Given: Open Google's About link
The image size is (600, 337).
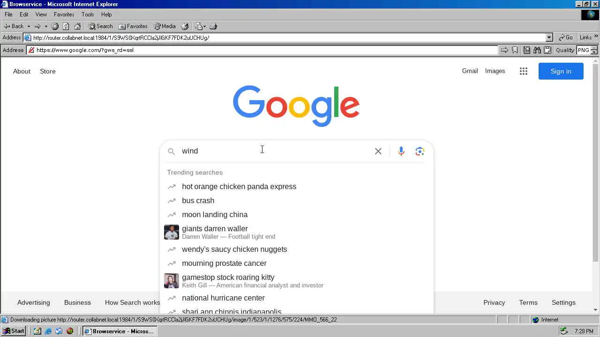Looking at the screenshot, I should click(22, 71).
